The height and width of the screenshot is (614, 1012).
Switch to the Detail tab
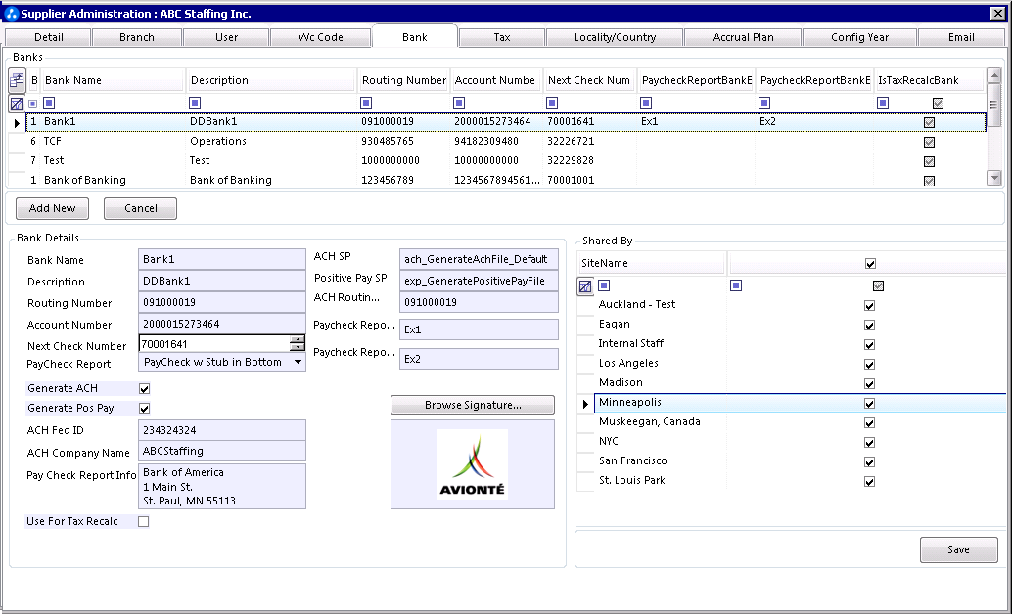[x=48, y=37]
